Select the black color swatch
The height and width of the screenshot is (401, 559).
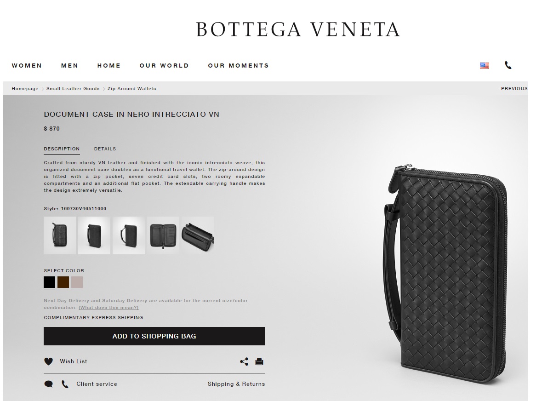[x=49, y=282]
